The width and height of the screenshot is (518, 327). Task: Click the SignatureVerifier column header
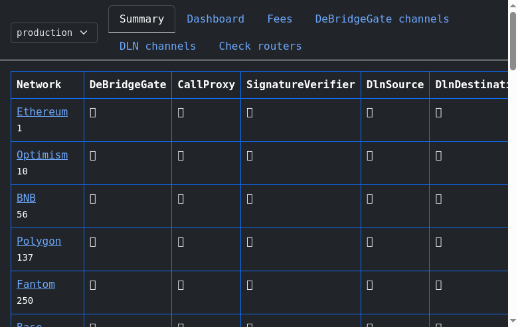click(x=301, y=85)
